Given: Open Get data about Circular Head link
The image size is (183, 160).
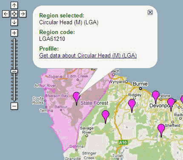Looking at the screenshot, I should [88, 55].
